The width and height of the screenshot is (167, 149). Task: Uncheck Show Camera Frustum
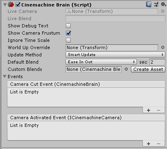68,33
